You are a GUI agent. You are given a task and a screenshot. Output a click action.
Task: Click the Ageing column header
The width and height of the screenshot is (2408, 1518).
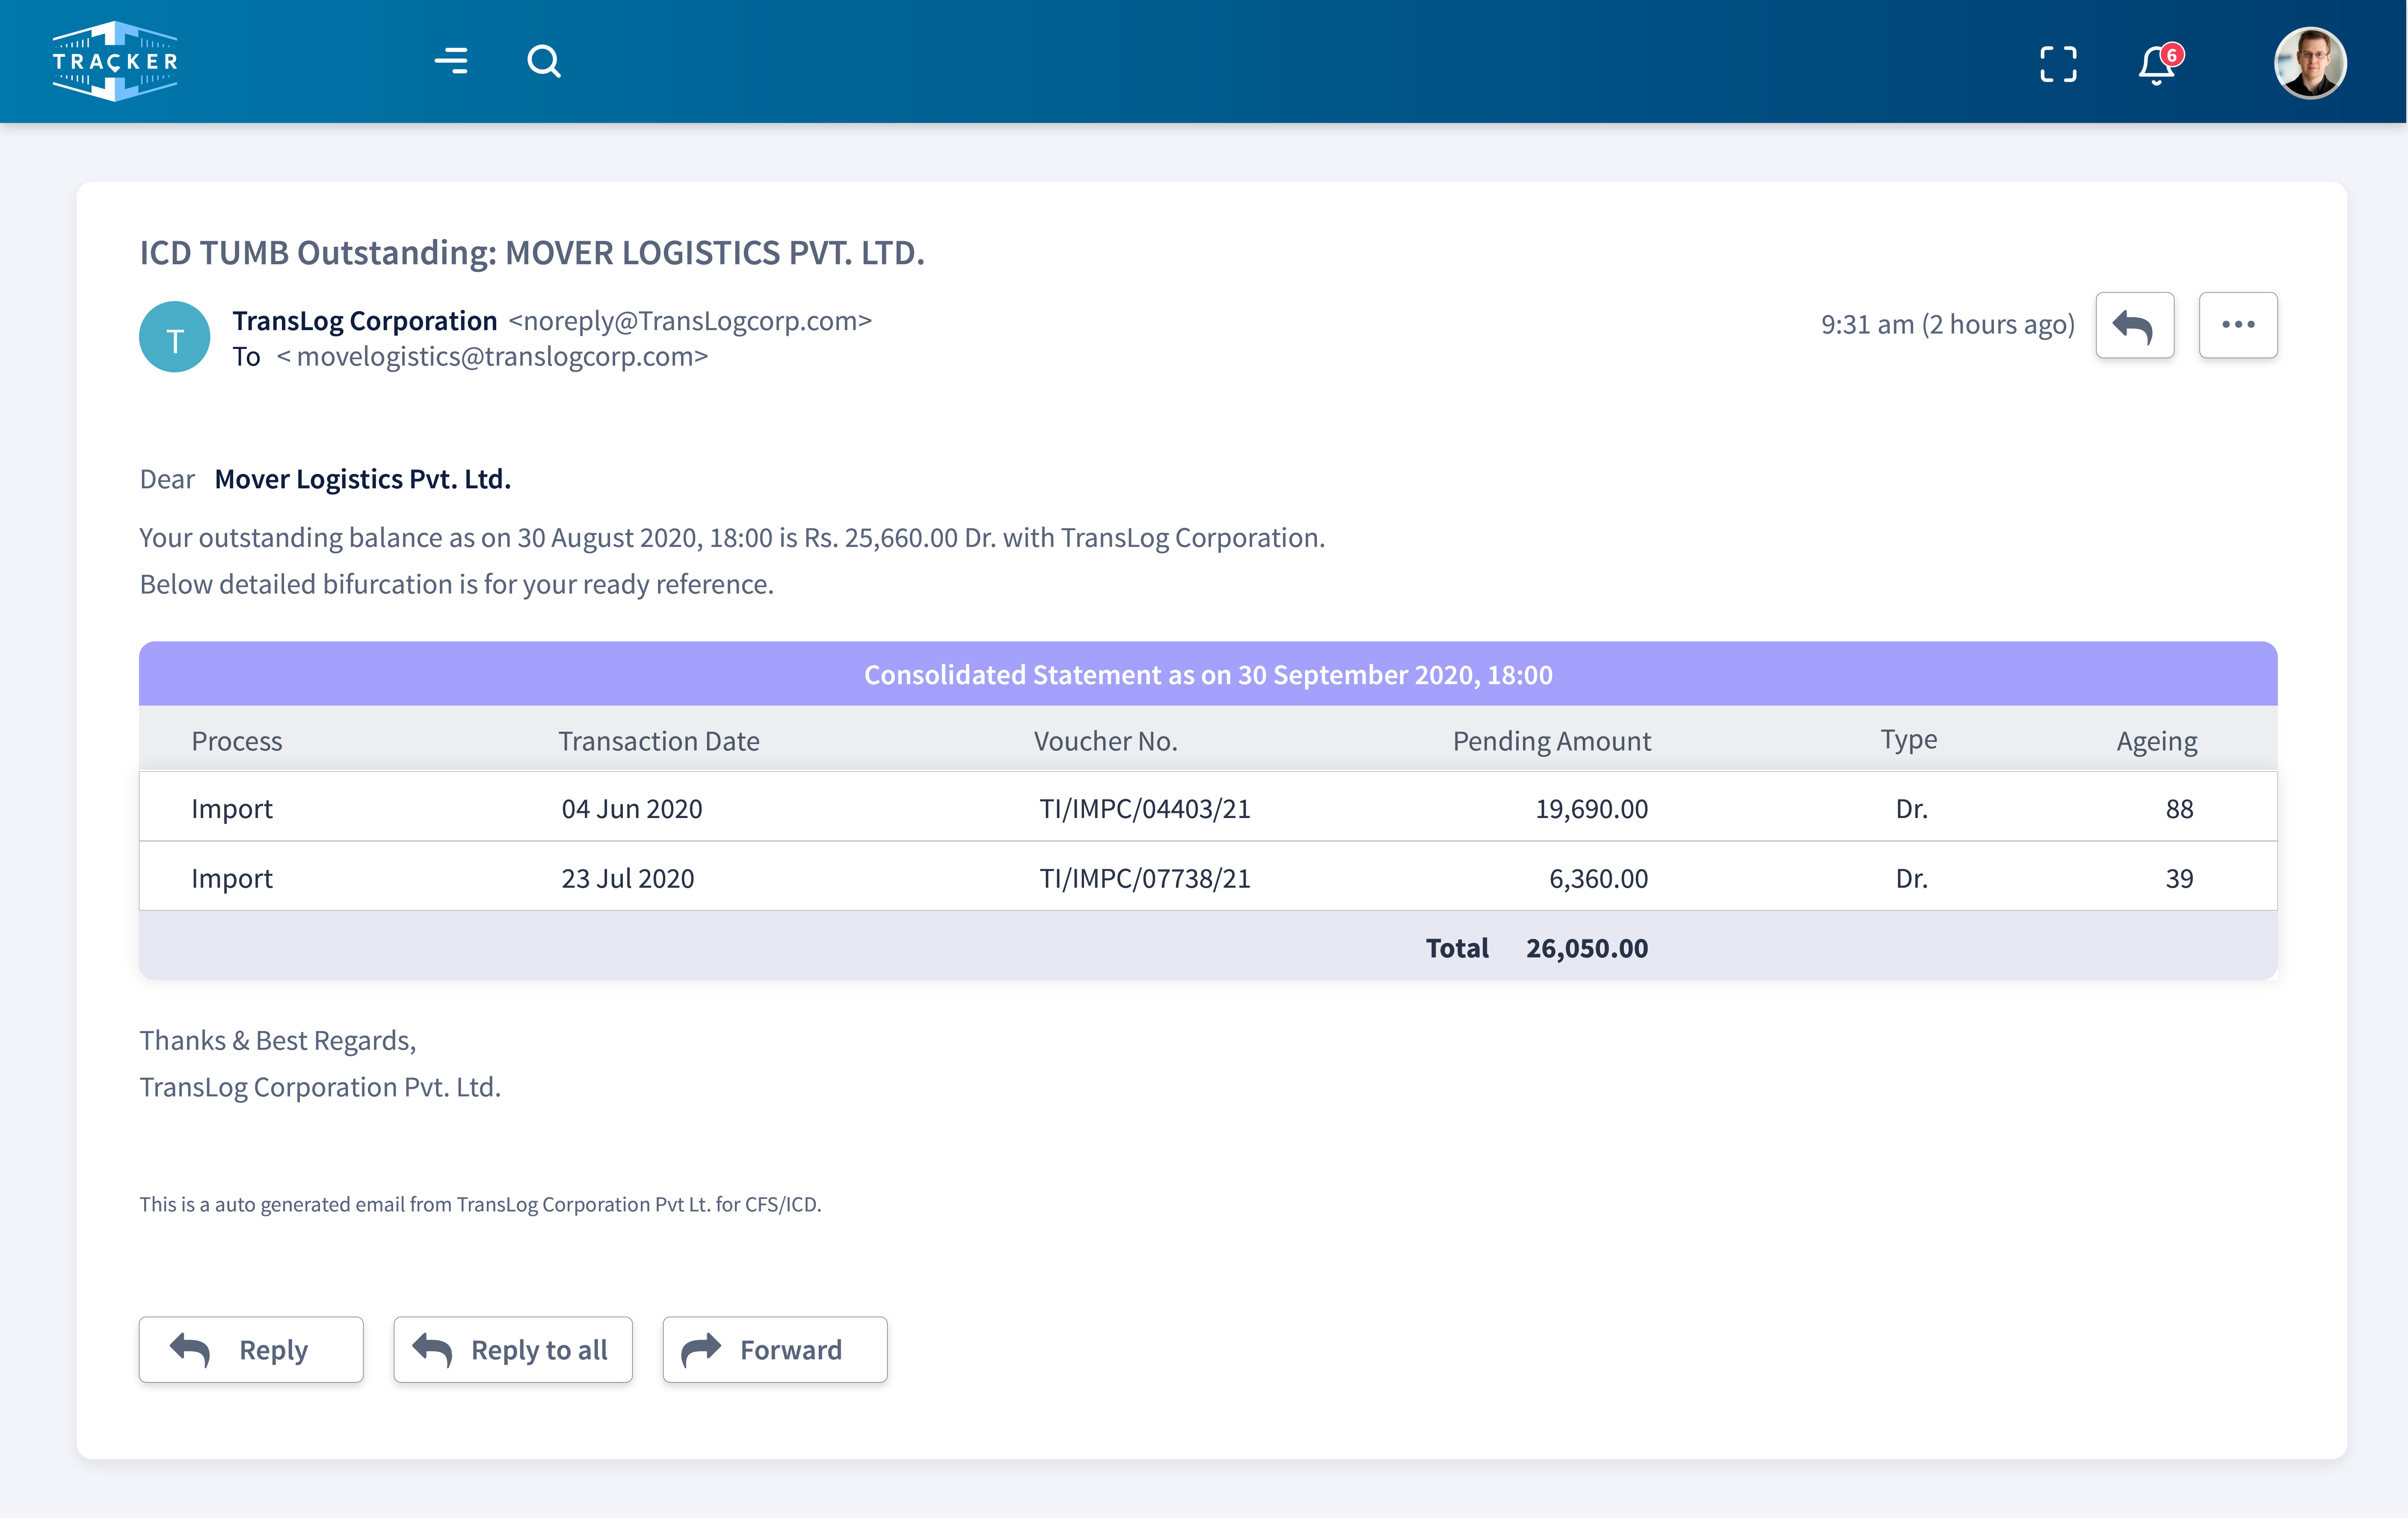tap(2157, 741)
